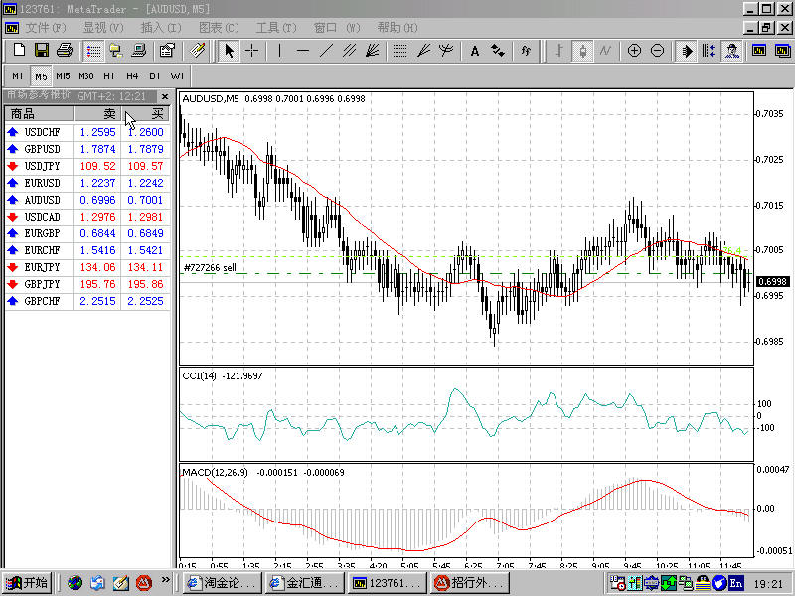795x596 pixels.
Task: Select the M15 timeframe
Action: [x=64, y=76]
